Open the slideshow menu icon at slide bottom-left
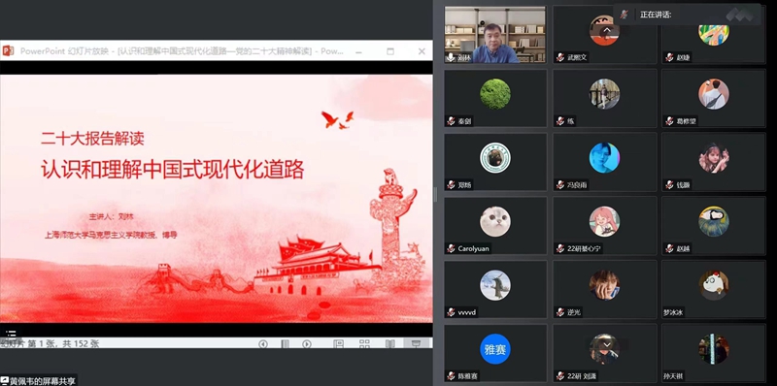The height and width of the screenshot is (386, 777). pyautogui.click(x=12, y=334)
